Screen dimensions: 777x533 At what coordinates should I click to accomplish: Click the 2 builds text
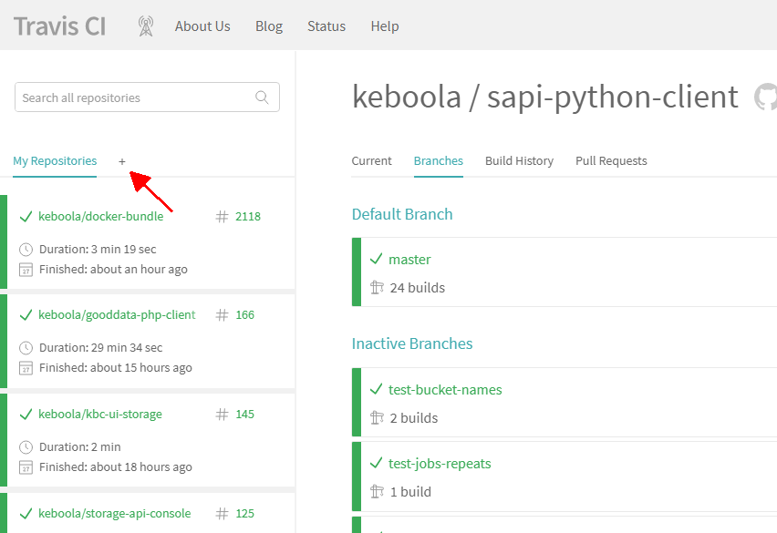[414, 417]
